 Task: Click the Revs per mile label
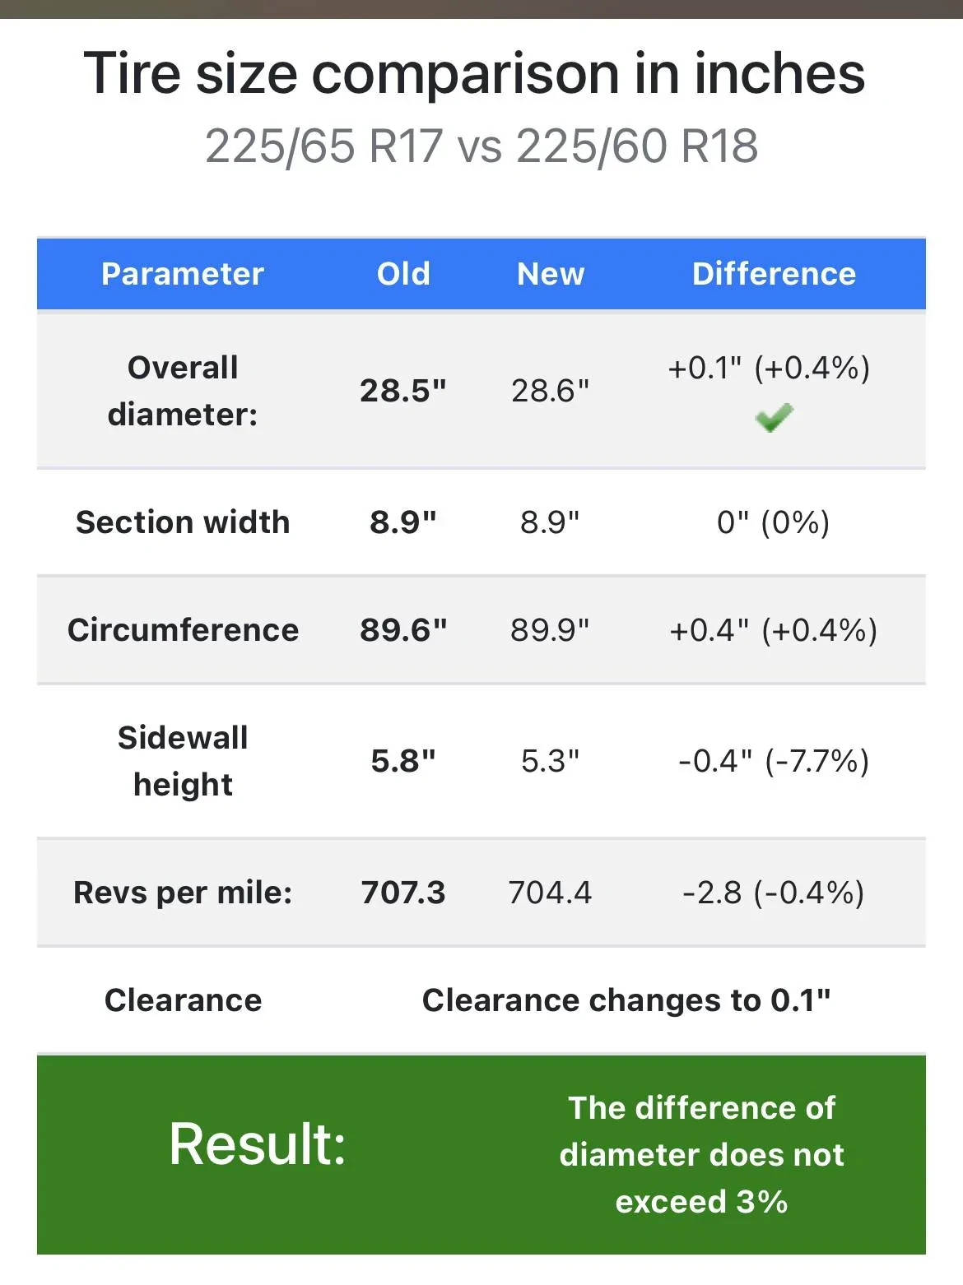click(x=183, y=893)
